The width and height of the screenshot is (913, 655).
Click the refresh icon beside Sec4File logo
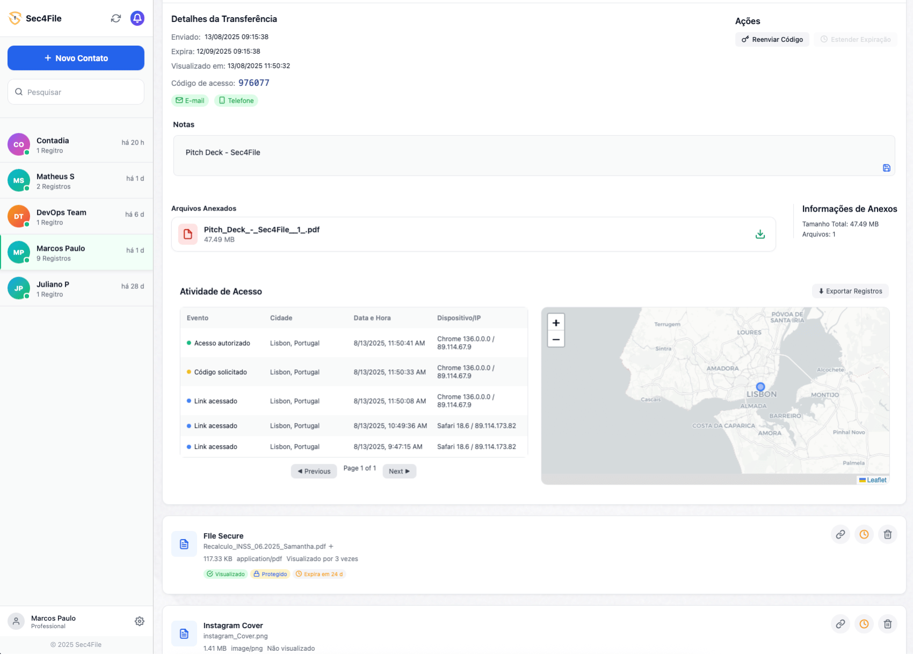click(x=115, y=18)
